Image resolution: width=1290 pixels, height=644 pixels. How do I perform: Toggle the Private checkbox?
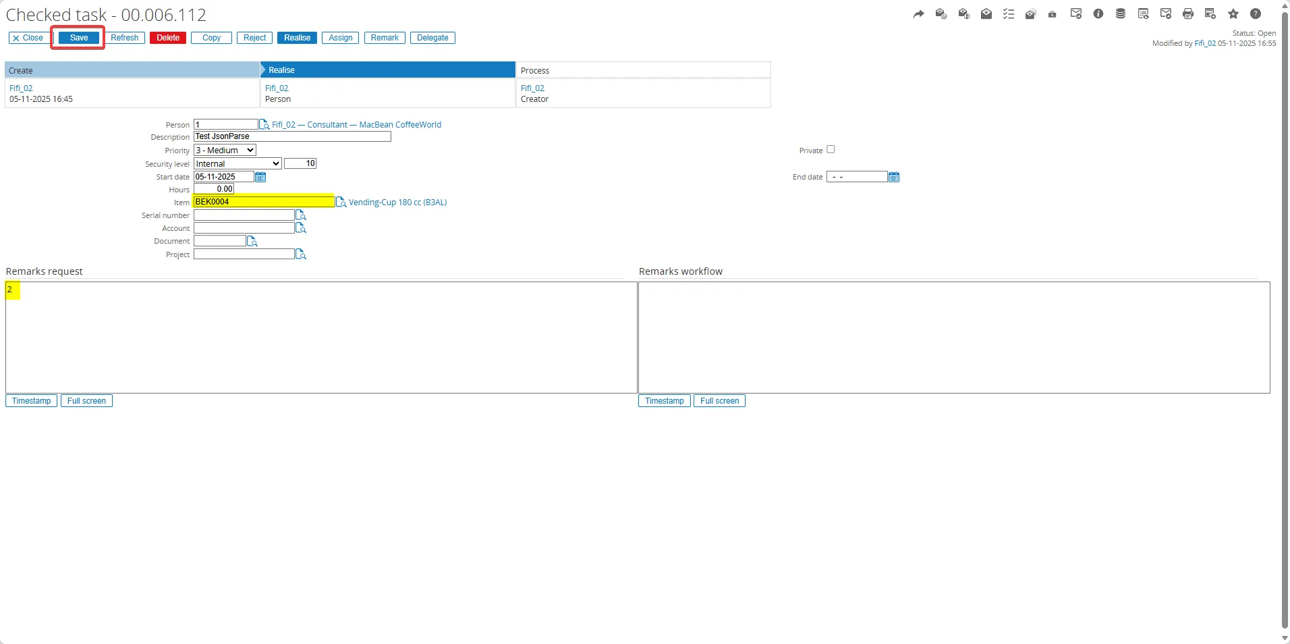point(831,150)
